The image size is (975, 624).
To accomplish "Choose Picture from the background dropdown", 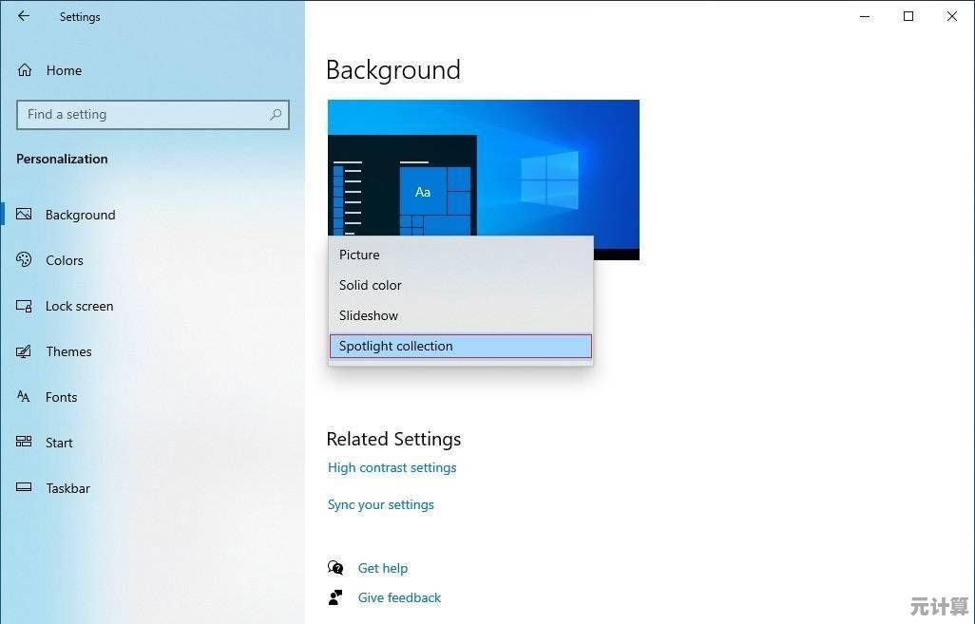I will click(359, 255).
